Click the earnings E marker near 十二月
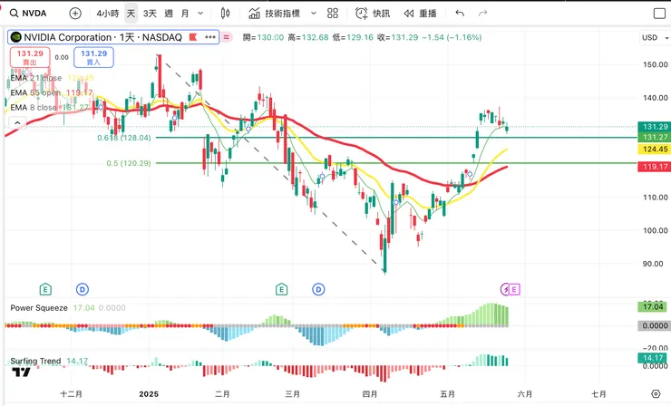 [45, 290]
